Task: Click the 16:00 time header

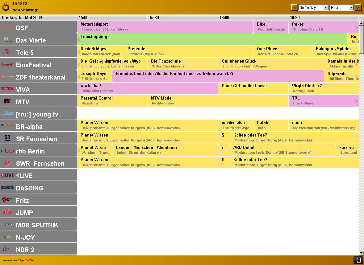Action: click(x=224, y=18)
